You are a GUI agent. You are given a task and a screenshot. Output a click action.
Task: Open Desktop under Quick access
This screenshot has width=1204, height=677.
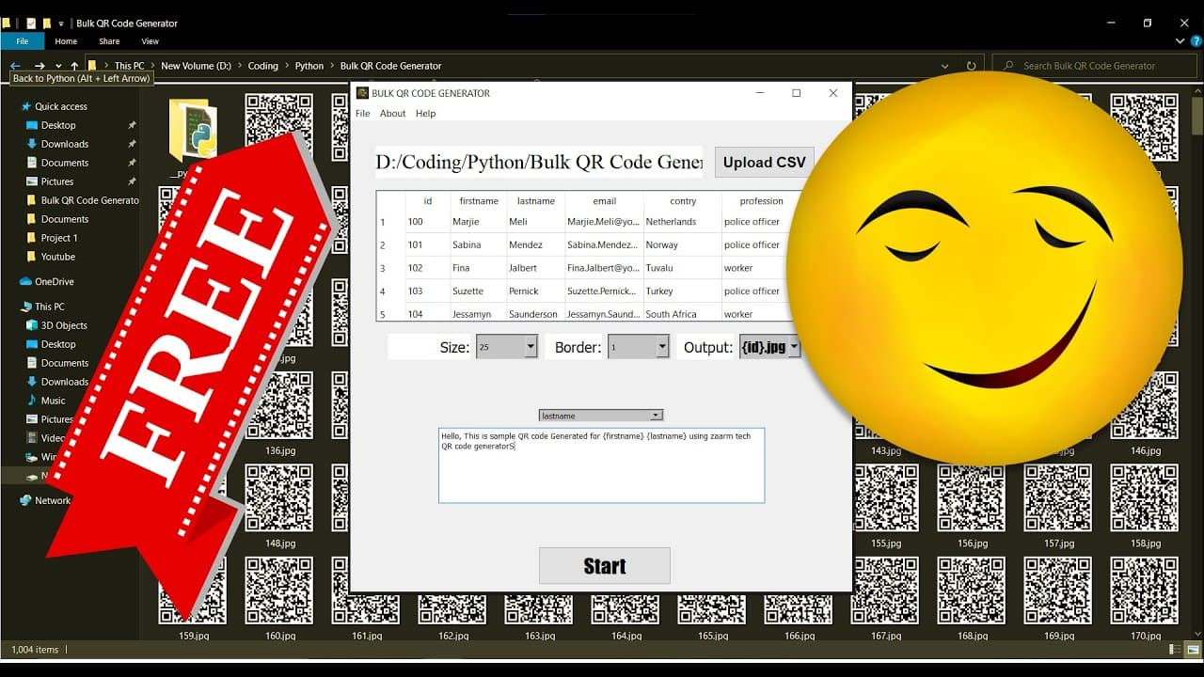click(51, 125)
